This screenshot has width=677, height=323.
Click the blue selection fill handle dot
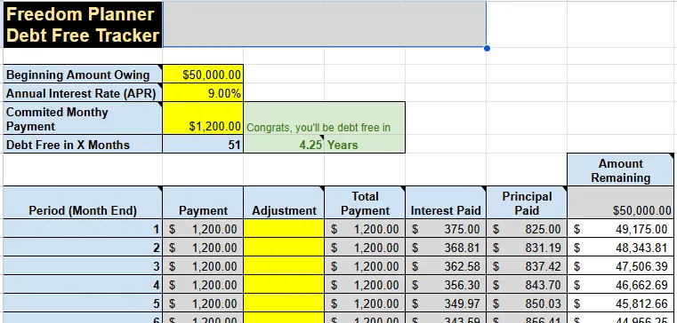(487, 48)
